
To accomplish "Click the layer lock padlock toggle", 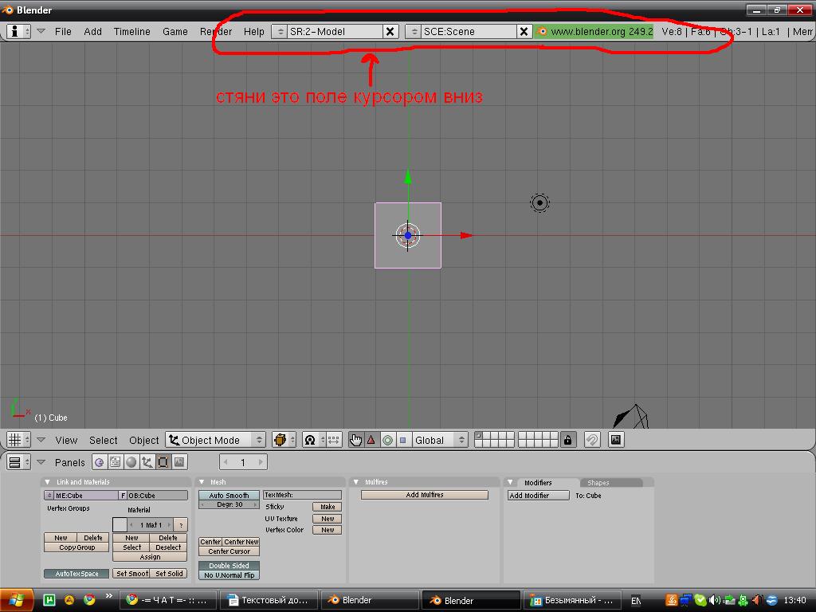I will pos(568,439).
